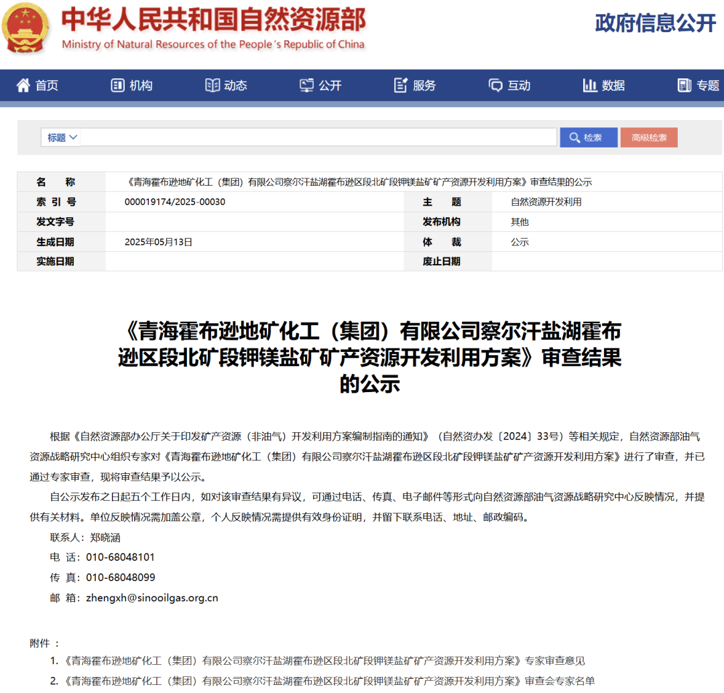The width and height of the screenshot is (724, 693).
Task: Click the phone number 010-68048101
Action: point(120,557)
